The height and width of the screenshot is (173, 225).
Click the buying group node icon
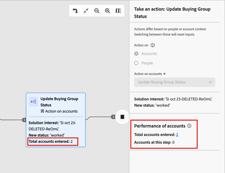pos(33,102)
